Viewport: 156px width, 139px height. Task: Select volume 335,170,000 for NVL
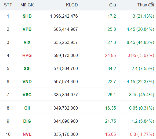pyautogui.click(x=66, y=134)
